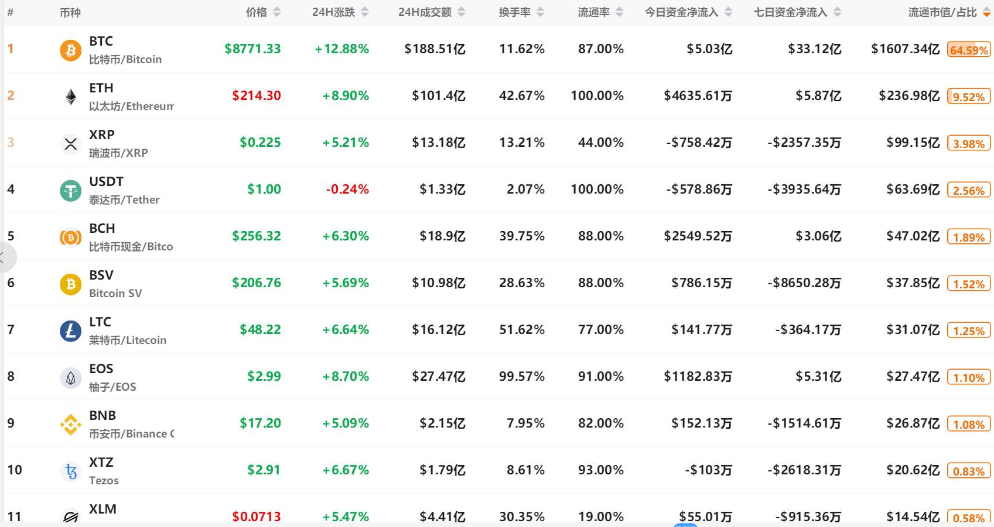Click the Binance BNB logo icon

click(71, 425)
